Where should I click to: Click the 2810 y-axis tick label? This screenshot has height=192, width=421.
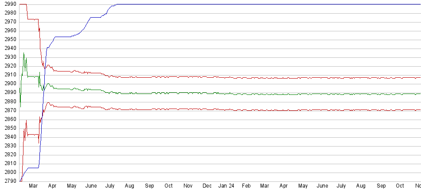8,163
